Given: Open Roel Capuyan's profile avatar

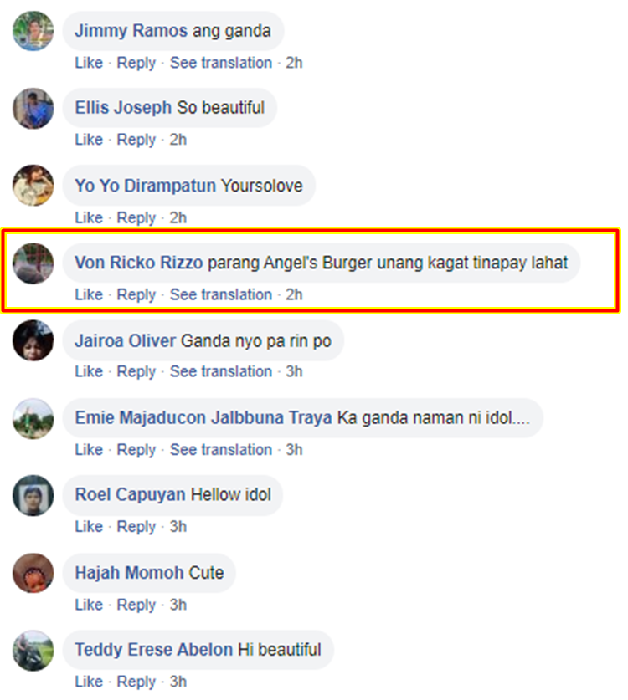Looking at the screenshot, I should 33,496.
